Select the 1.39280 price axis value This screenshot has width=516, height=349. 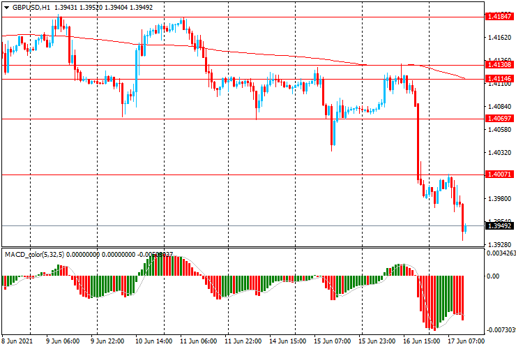[499, 244]
